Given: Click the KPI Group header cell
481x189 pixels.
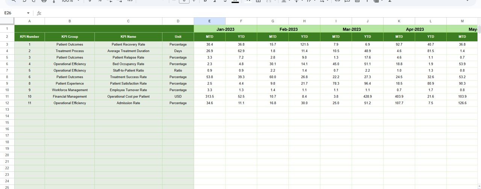Looking at the screenshot, I should pos(70,37).
